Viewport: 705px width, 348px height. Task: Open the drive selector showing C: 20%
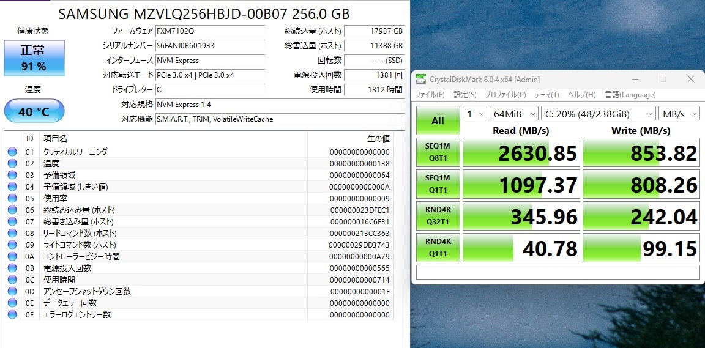(x=599, y=114)
